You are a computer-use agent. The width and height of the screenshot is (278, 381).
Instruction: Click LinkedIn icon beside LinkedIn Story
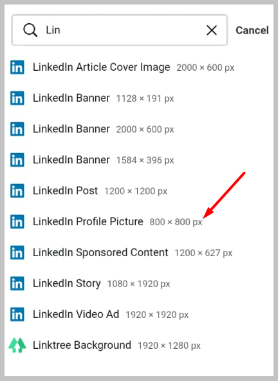coord(17,283)
